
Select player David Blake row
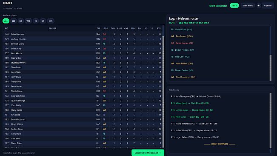[x=82, y=143]
